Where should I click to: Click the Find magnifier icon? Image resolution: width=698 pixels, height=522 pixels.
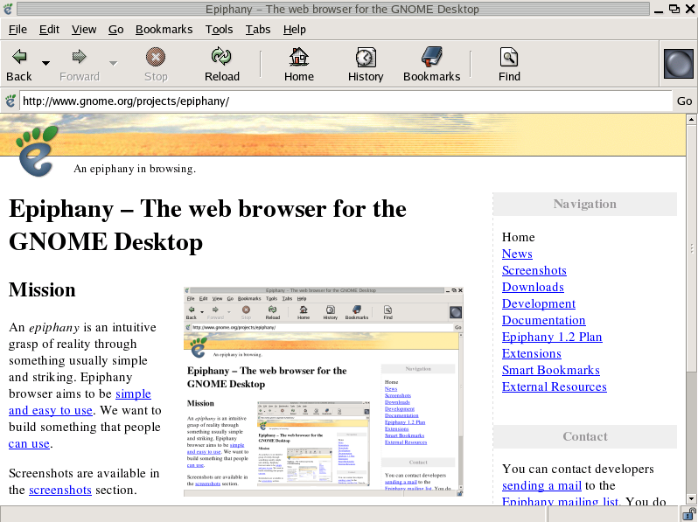(509, 58)
